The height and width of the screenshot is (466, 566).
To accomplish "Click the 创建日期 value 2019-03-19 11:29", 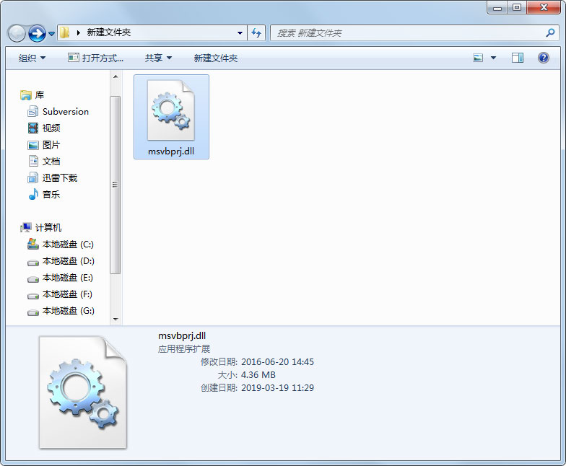I will point(277,388).
